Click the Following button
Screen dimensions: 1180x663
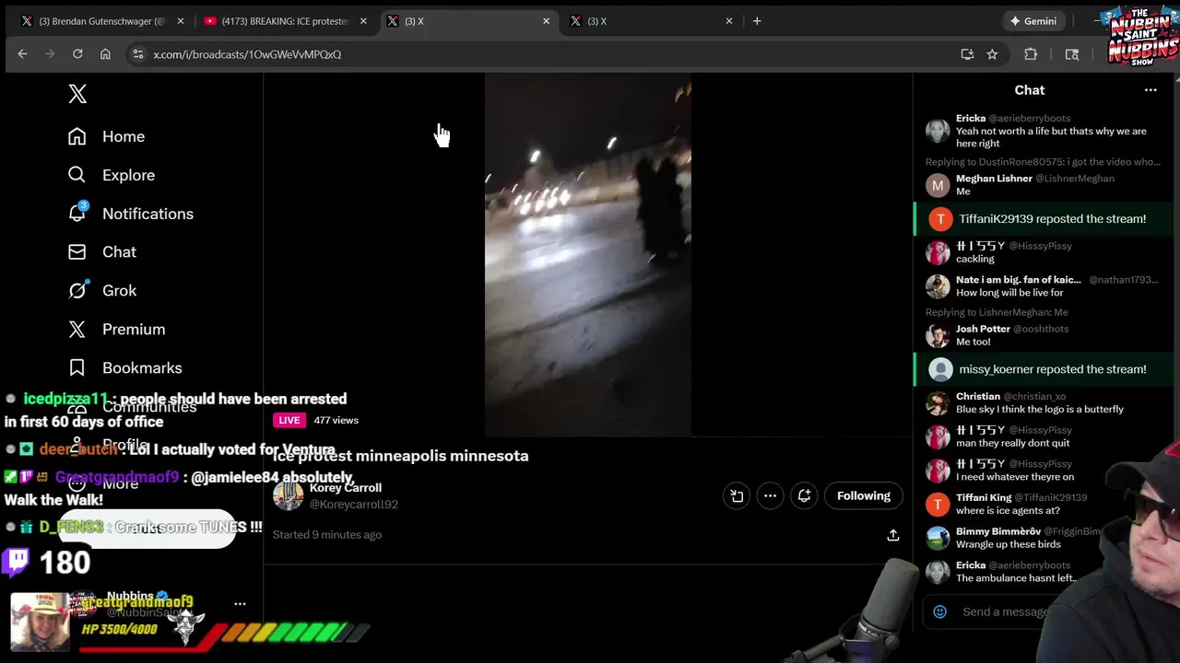pos(864,496)
